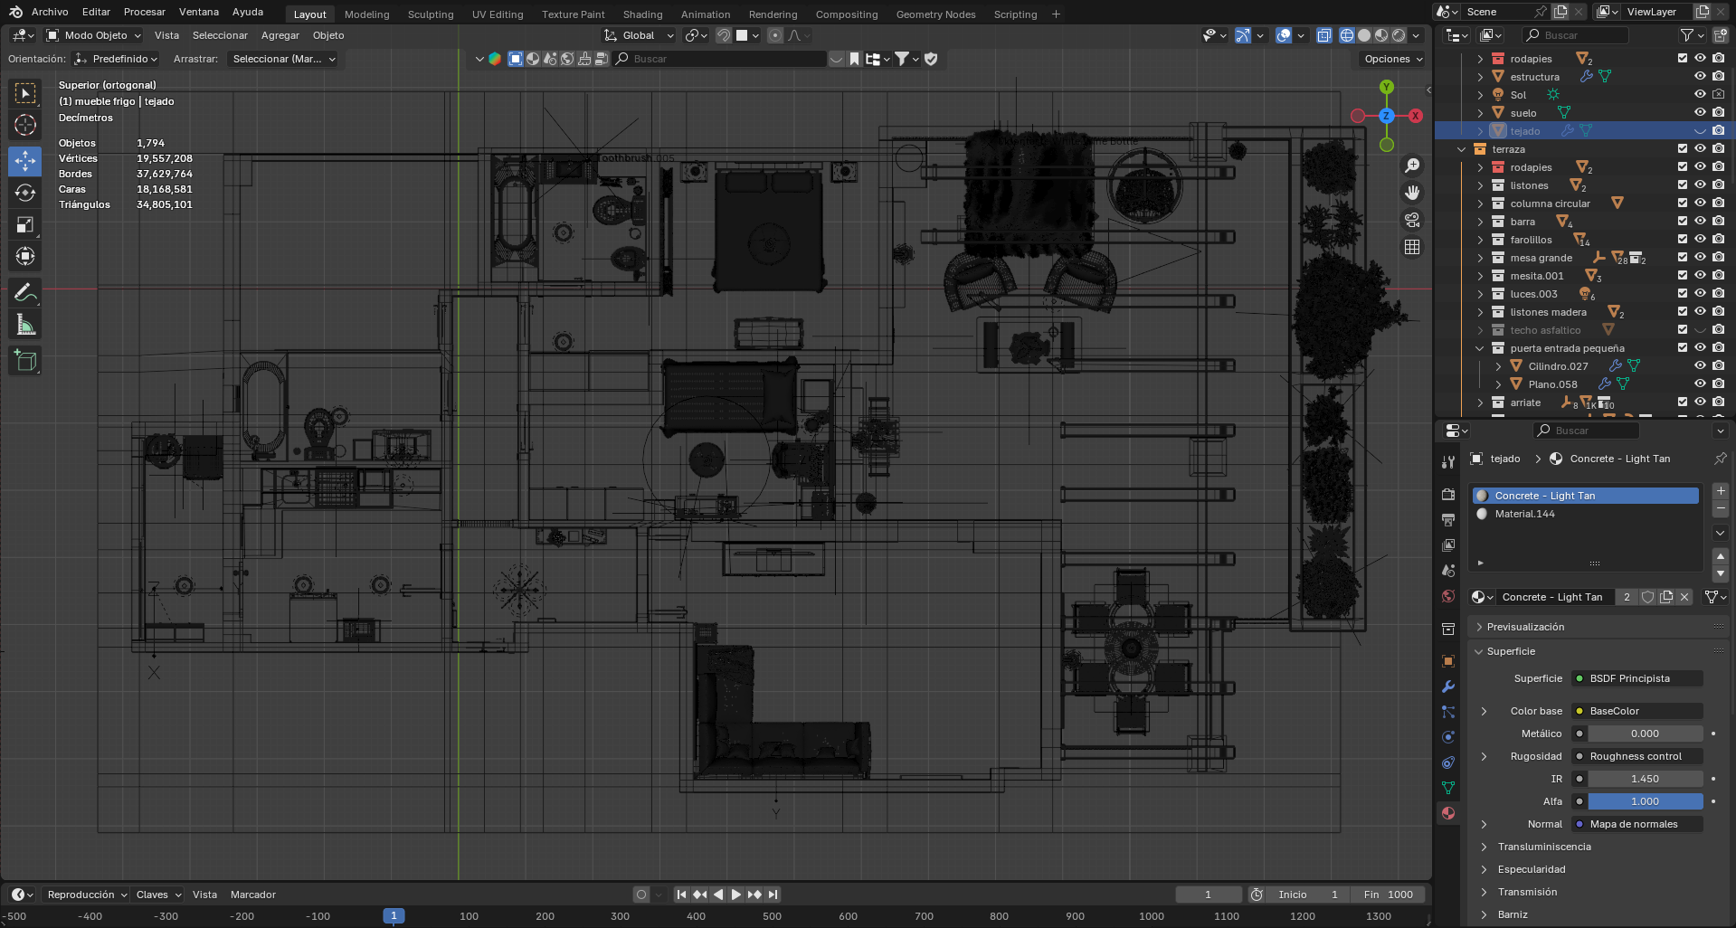Select Material.144 in material slots
Screen dimensions: 1736x928
[x=1525, y=514]
